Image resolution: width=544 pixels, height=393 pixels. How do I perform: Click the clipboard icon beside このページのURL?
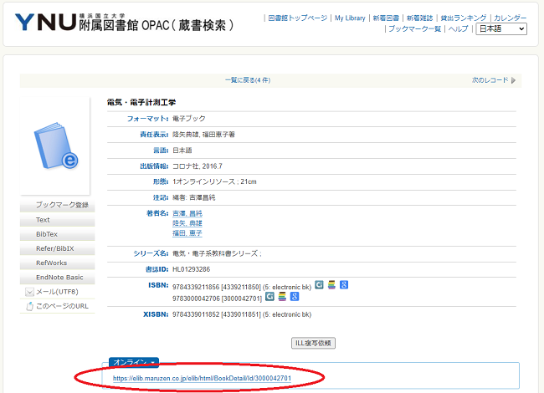pos(30,306)
